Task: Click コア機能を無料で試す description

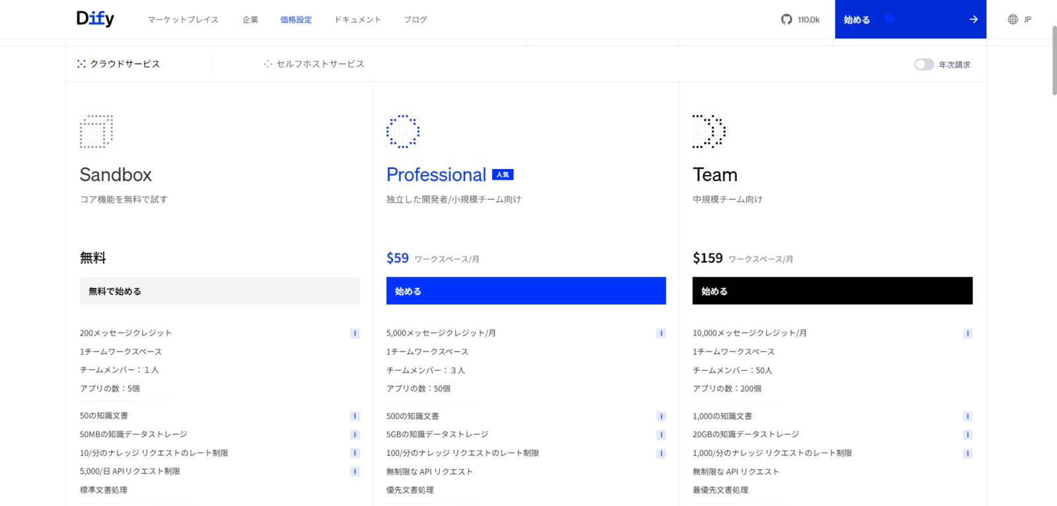Action: [124, 199]
